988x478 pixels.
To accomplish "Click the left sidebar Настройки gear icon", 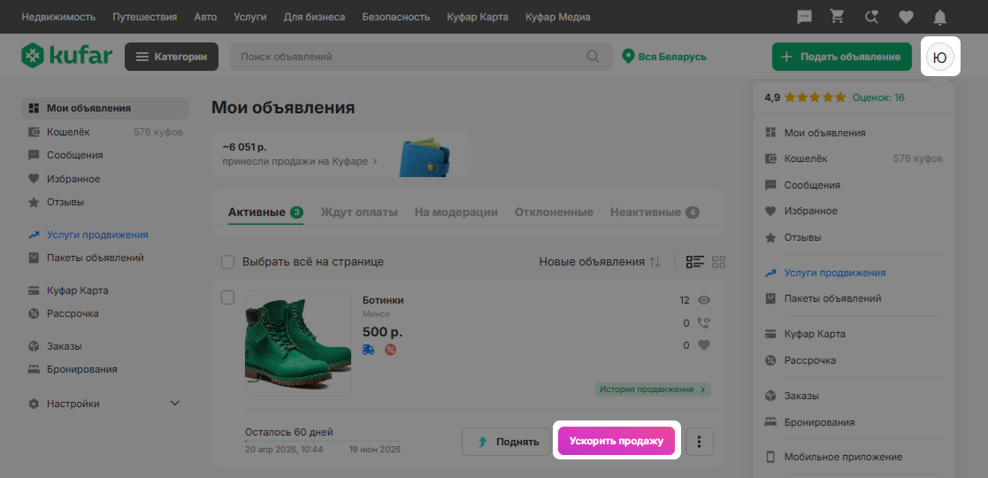I will pos(34,404).
